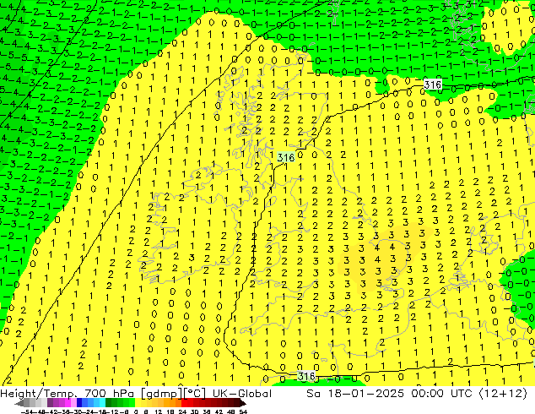Click the '[gdmp]' unit label
The image size is (535, 414).
coord(162,394)
